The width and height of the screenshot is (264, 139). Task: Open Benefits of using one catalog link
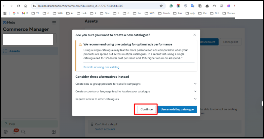point(101,67)
